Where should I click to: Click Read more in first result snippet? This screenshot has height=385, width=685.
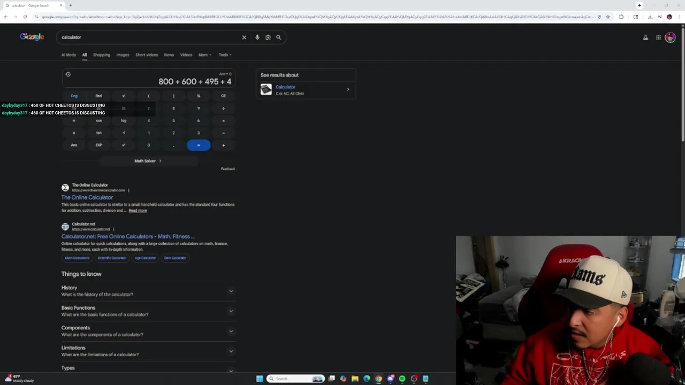pos(138,211)
